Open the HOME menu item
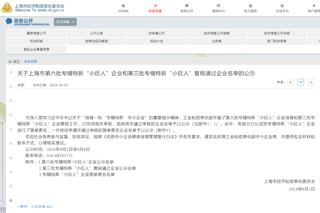The width and height of the screenshot is (320, 213). click(x=123, y=11)
